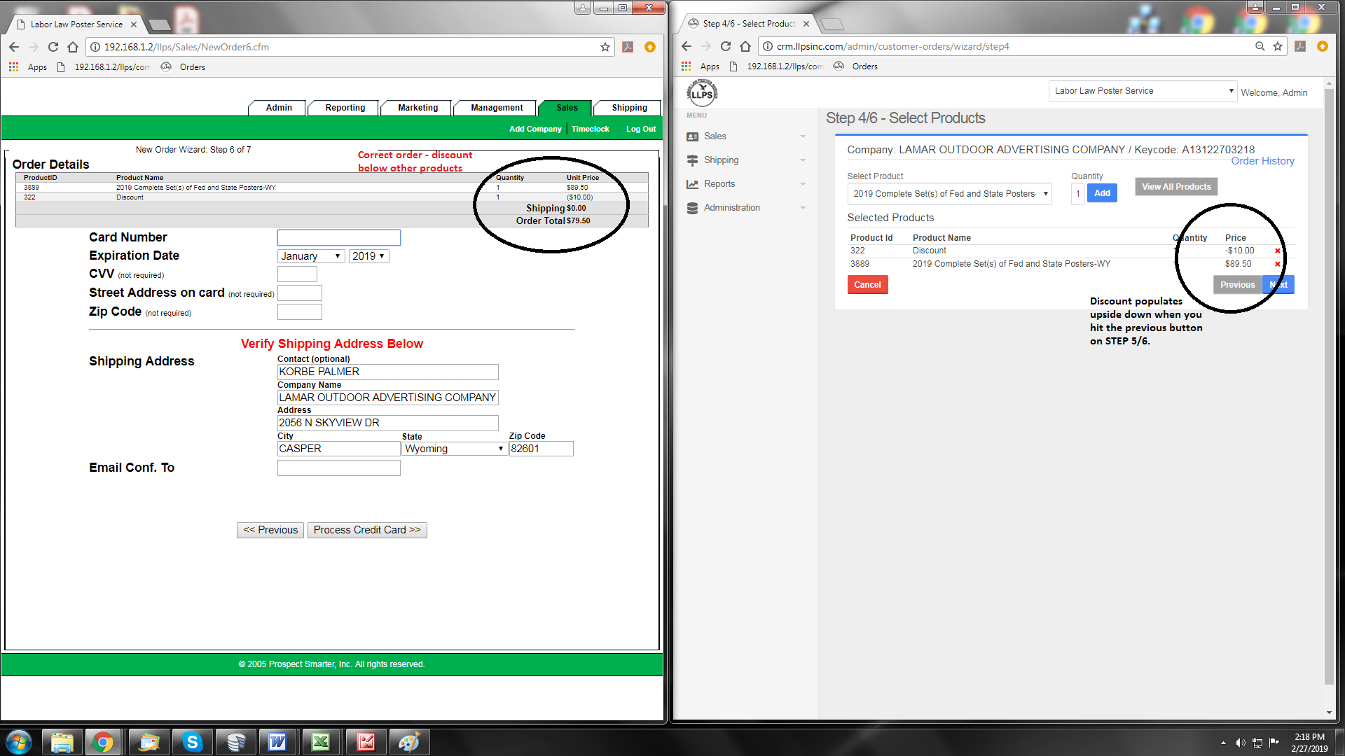This screenshot has height=756, width=1345.
Task: Bookmark the right window page with the star icon
Action: click(x=1278, y=46)
